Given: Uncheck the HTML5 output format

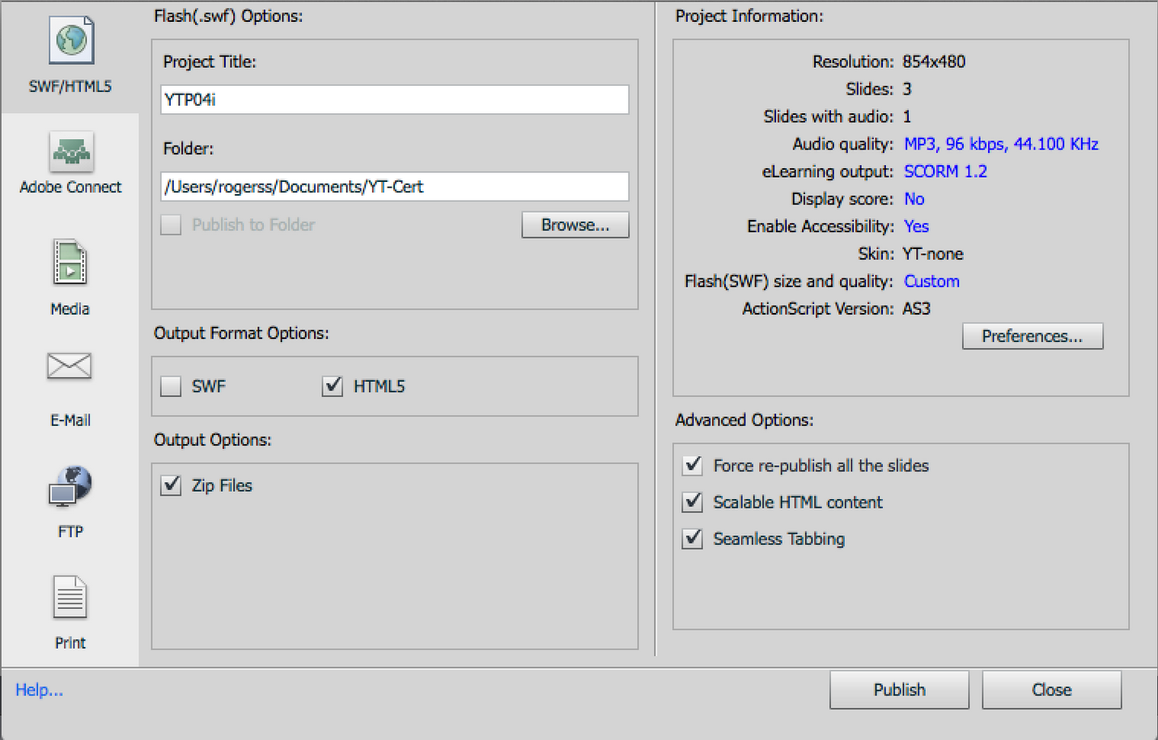Looking at the screenshot, I should pyautogui.click(x=333, y=387).
